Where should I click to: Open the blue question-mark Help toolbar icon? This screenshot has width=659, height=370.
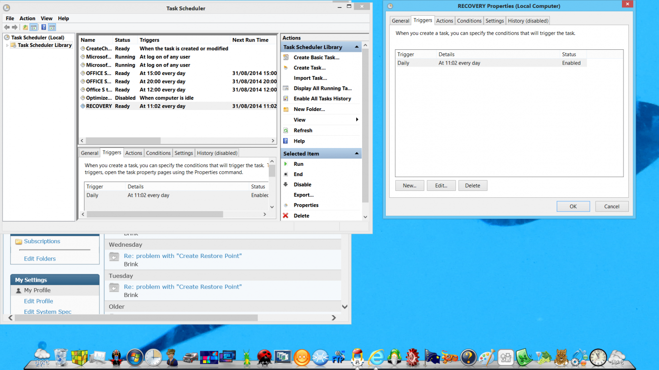[x=43, y=27]
